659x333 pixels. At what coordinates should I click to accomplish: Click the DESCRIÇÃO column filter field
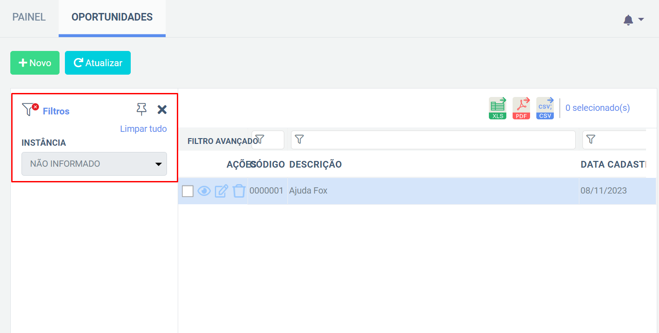(x=433, y=140)
